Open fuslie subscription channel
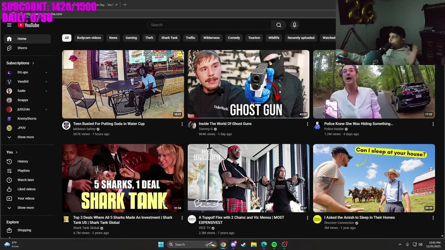Image resolution: width=445 pixels, height=250 pixels. point(27,91)
